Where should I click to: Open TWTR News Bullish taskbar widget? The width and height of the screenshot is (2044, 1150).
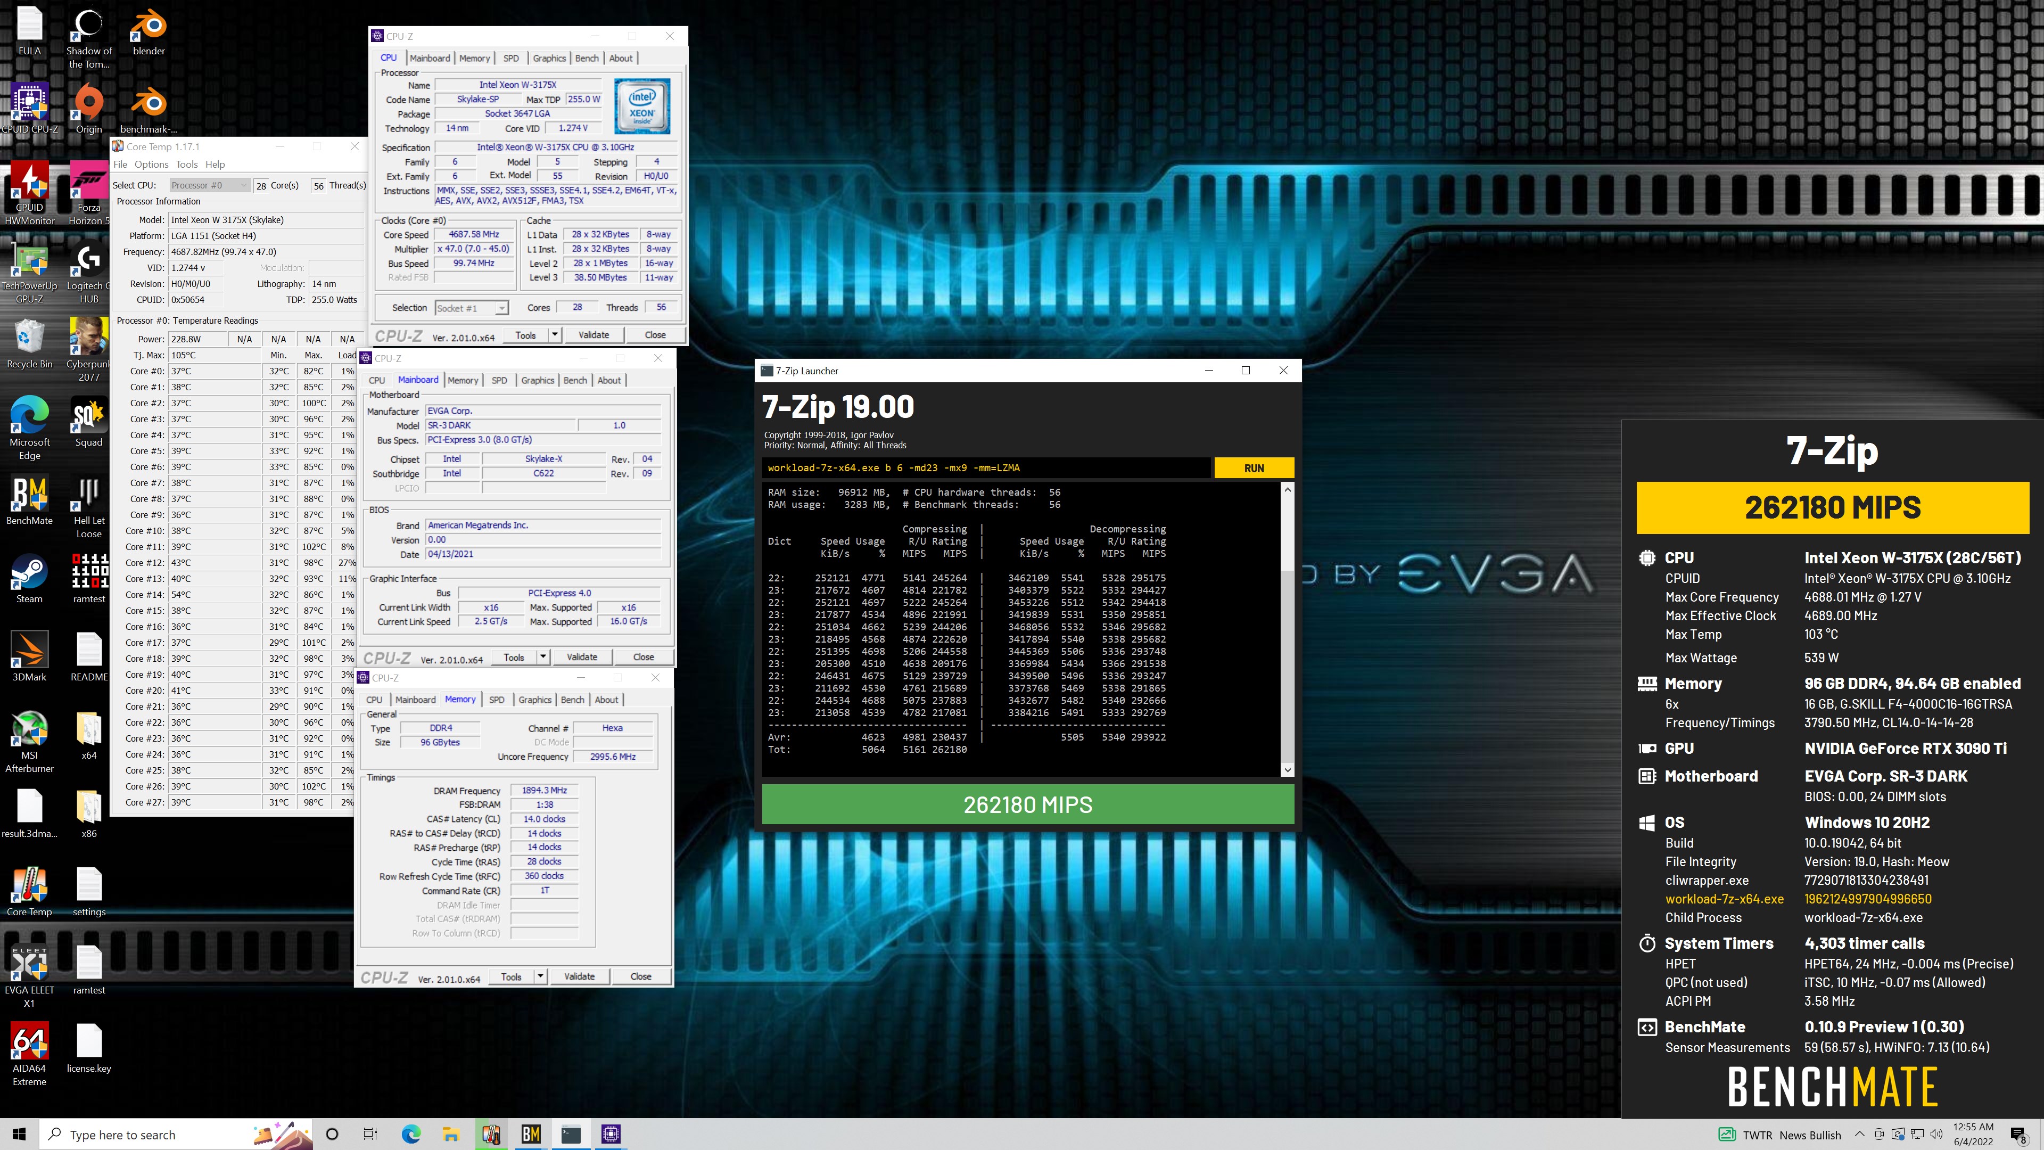pyautogui.click(x=1779, y=1135)
